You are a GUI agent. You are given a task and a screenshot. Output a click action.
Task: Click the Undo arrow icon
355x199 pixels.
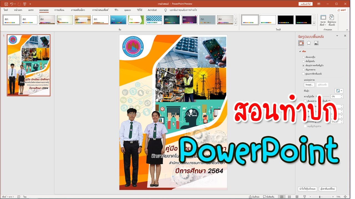coord(12,4)
